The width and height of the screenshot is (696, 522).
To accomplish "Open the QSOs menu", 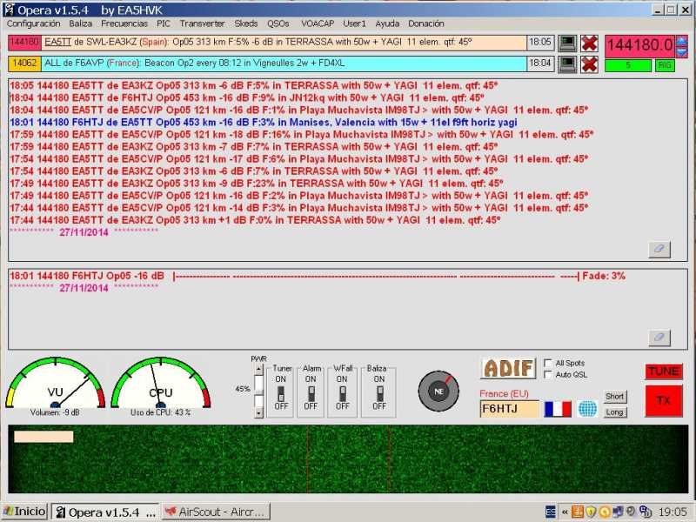I will coord(278,23).
